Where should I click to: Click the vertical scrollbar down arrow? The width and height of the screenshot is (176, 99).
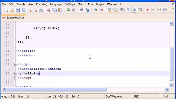171,85
